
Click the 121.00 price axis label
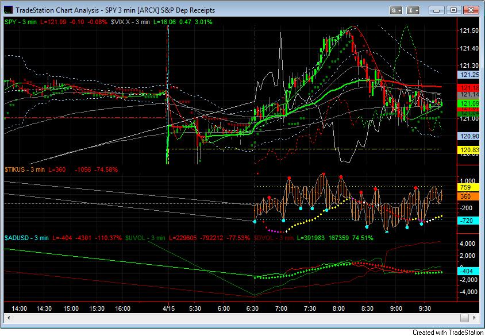point(469,119)
